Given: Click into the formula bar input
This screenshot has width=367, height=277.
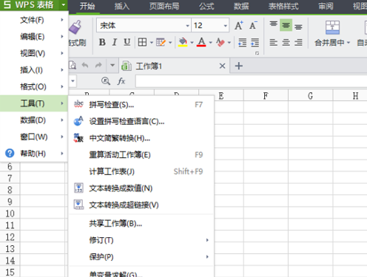Looking at the screenshot, I should (251, 81).
